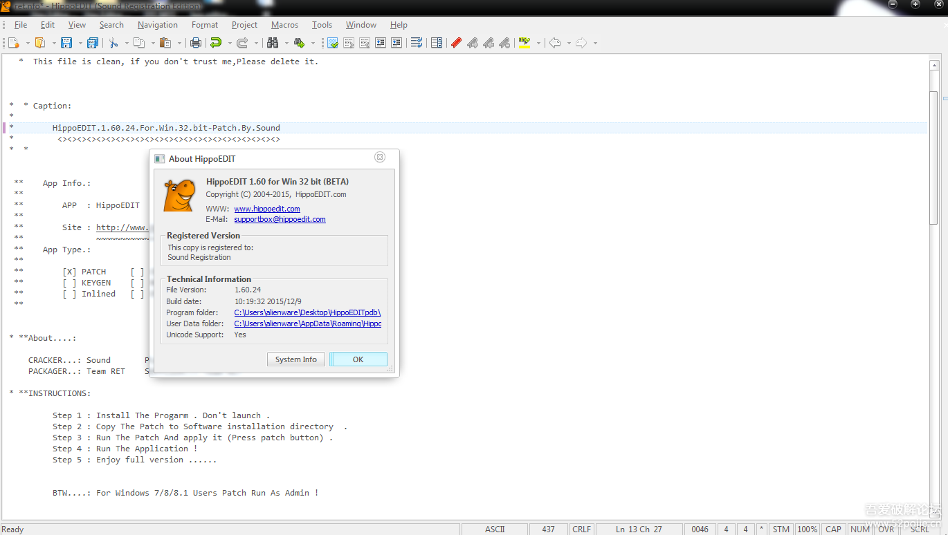Open the www.hippoedit.com link
The width and height of the screenshot is (948, 535).
point(267,209)
